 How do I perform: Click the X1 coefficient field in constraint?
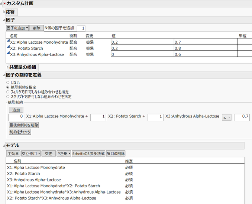click(16, 117)
